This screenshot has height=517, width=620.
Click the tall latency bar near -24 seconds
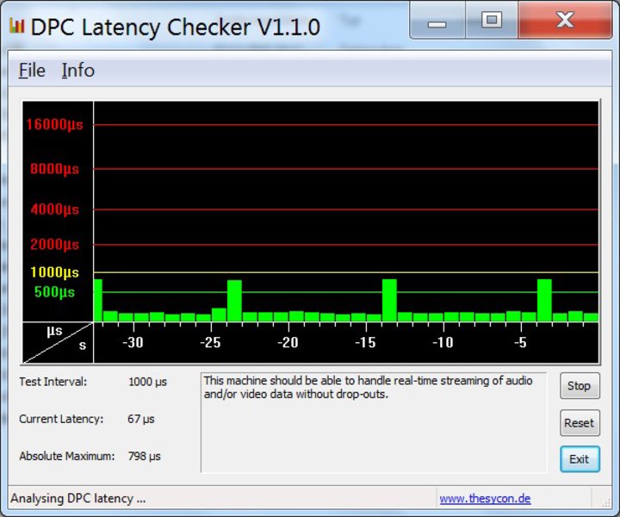point(234,301)
